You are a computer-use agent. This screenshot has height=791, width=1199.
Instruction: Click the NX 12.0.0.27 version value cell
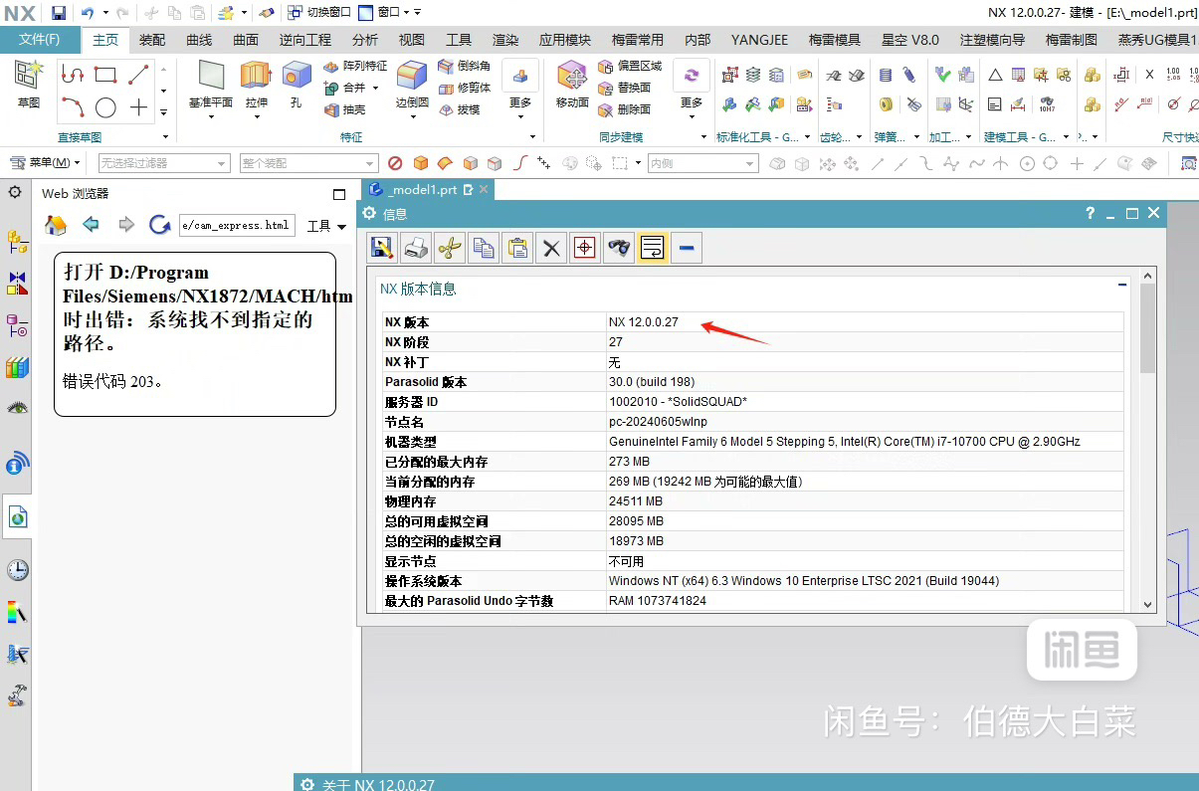coord(865,321)
